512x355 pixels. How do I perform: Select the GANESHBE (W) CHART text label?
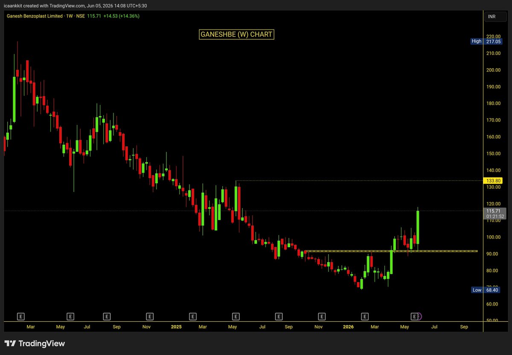(236, 35)
